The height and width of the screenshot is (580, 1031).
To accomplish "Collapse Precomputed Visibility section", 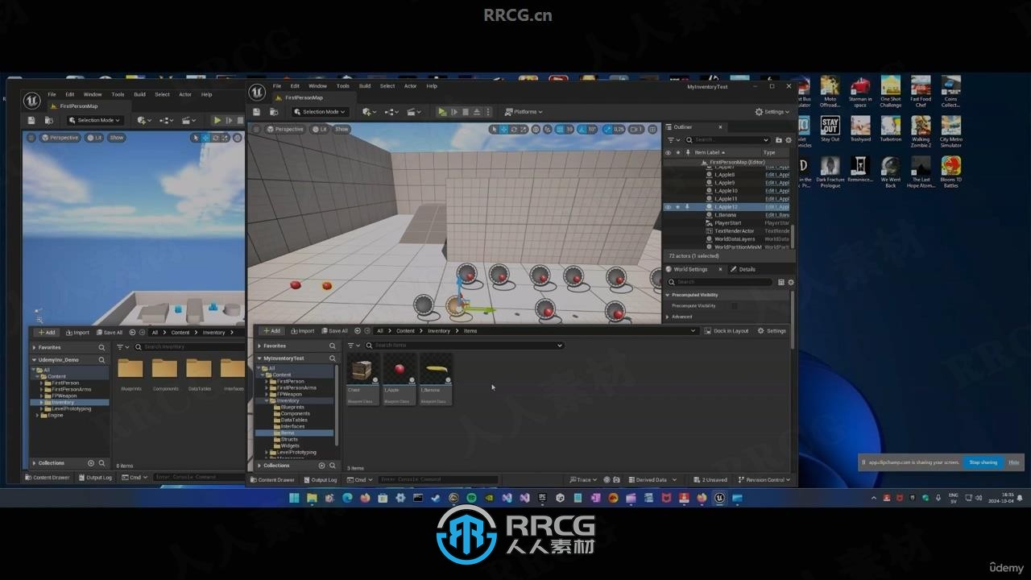I will pos(668,295).
